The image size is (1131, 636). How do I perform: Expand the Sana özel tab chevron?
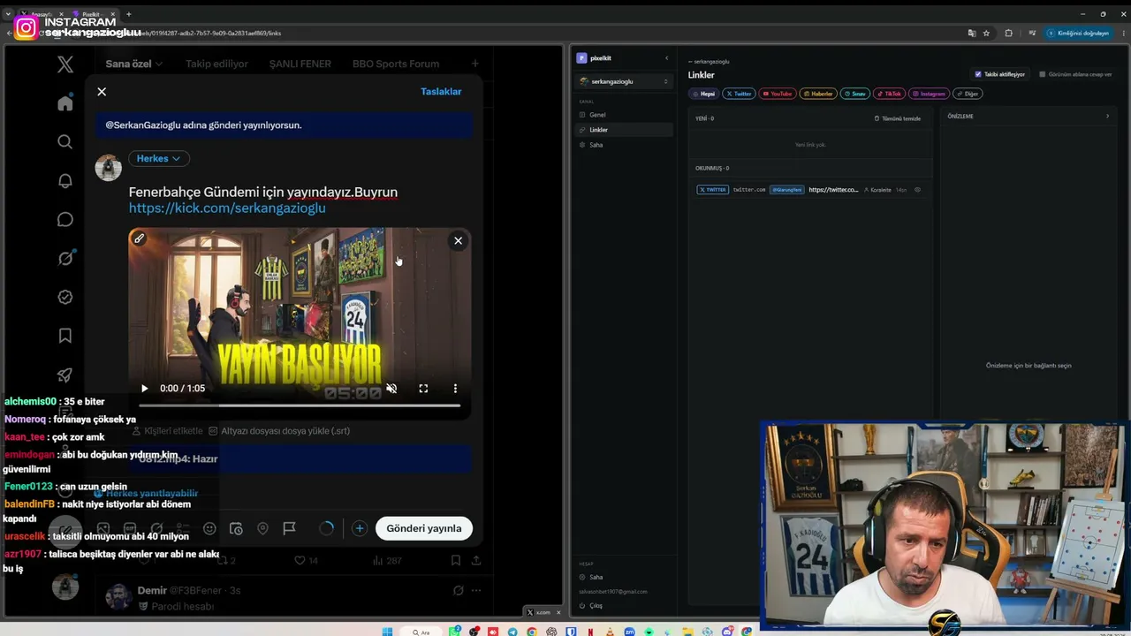coord(159,64)
